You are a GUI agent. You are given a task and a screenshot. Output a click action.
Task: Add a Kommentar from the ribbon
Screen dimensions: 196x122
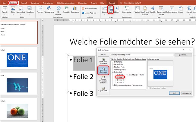point(127,10)
